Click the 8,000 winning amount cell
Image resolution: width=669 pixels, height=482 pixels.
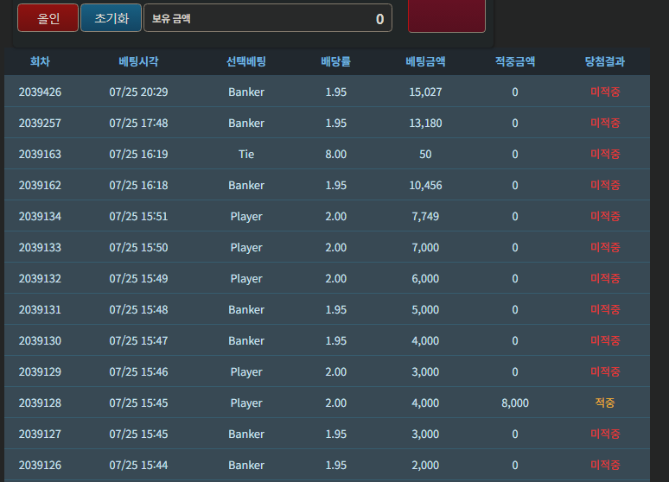point(515,403)
